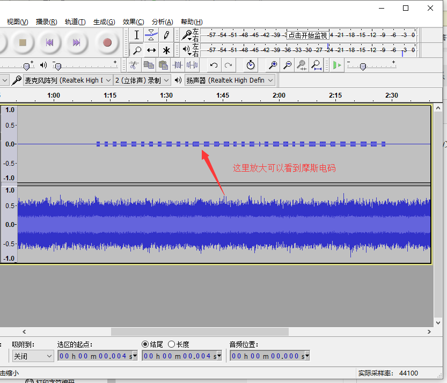The width and height of the screenshot is (447, 383).
Task: Redo the last action
Action: click(x=228, y=65)
